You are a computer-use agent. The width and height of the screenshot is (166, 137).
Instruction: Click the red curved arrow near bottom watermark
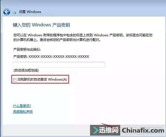(x=106, y=125)
